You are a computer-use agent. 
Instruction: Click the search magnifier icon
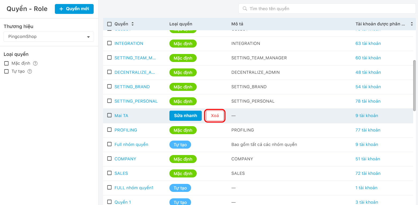245,9
